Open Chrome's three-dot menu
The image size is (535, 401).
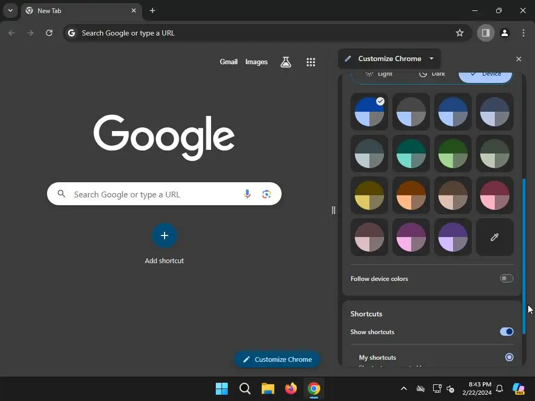524,33
